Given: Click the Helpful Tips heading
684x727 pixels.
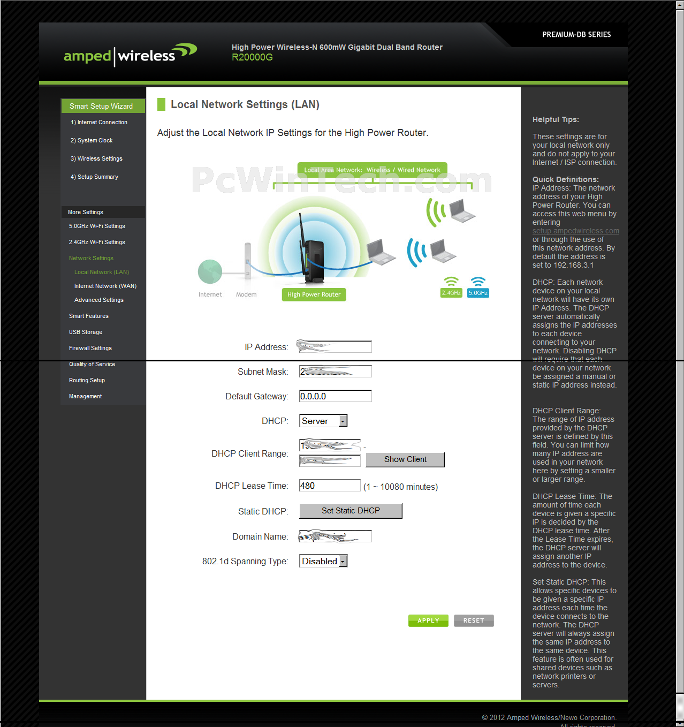Looking at the screenshot, I should [x=556, y=119].
